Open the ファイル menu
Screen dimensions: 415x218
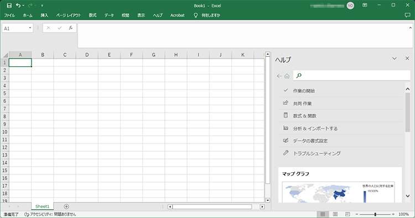click(9, 15)
